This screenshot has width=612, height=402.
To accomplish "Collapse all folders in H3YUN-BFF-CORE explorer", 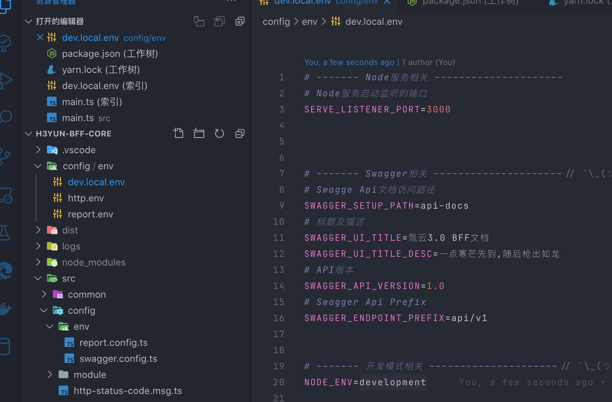I will 240,134.
